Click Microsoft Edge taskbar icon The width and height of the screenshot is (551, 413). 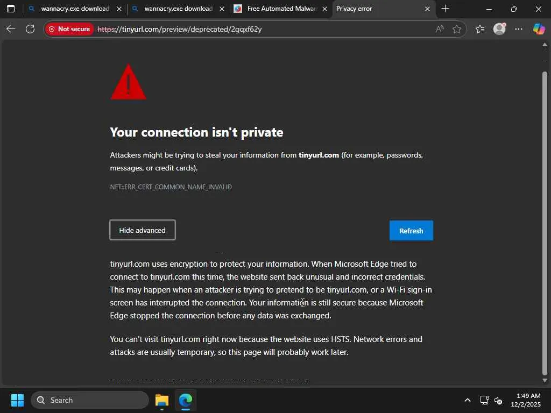tap(185, 400)
